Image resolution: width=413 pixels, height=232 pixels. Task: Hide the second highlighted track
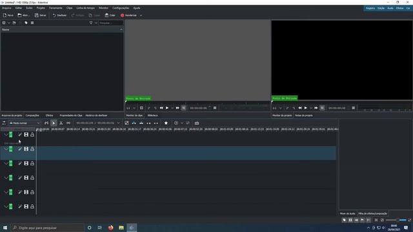[x=26, y=149]
